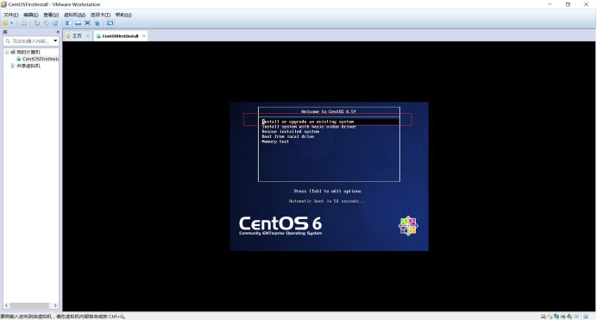Click the library scrollbar left arrow
This screenshot has height=320, width=597.
tap(7, 305)
